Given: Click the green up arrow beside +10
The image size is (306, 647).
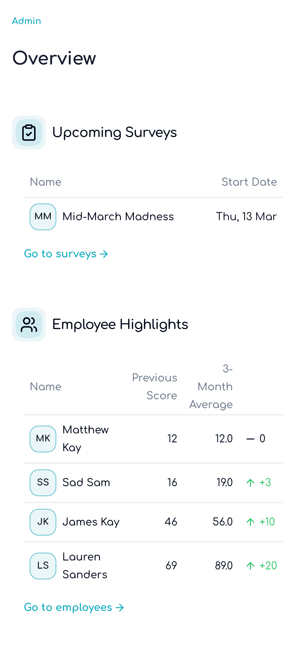Looking at the screenshot, I should tap(250, 522).
